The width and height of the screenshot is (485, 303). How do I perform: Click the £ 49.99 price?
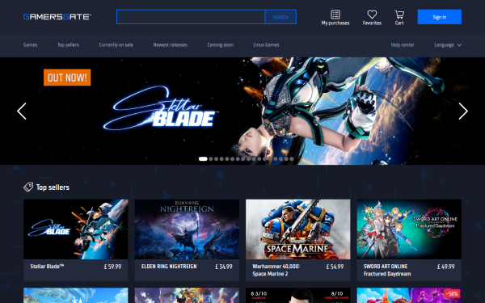(445, 267)
